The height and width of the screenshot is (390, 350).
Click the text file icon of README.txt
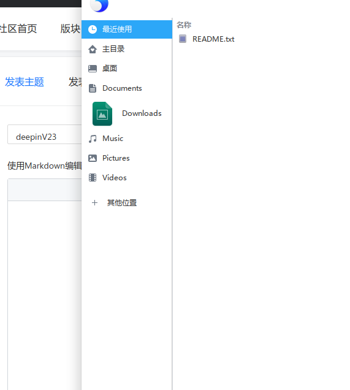point(183,39)
